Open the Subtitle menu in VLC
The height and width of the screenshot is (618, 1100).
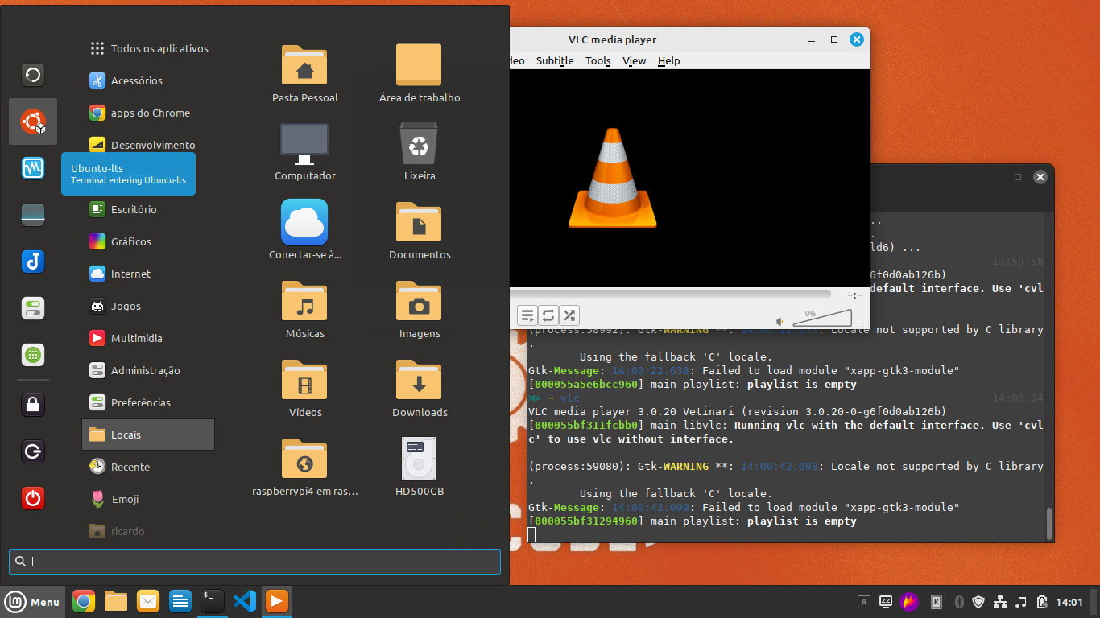[x=555, y=60]
